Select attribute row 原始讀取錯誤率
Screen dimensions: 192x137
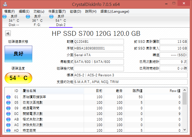click(93, 97)
